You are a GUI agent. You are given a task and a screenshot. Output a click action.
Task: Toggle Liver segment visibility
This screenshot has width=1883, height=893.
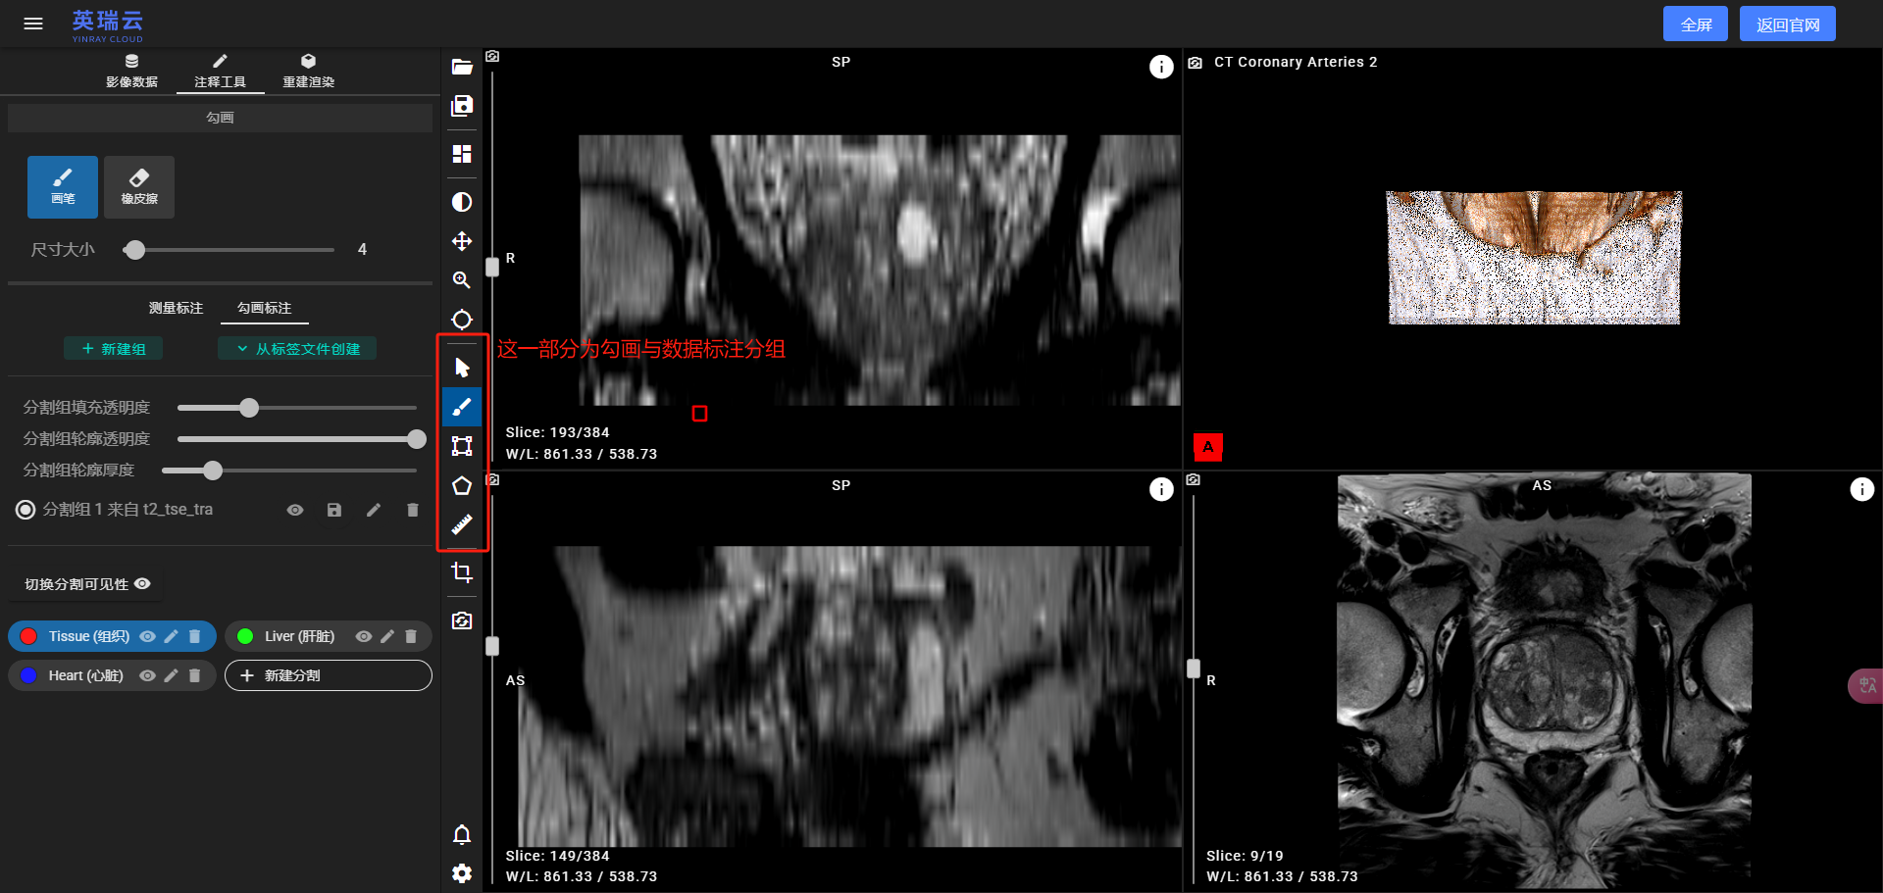click(364, 636)
